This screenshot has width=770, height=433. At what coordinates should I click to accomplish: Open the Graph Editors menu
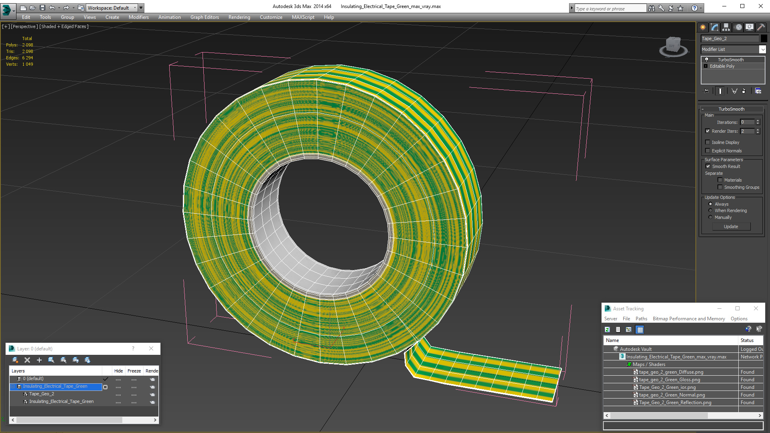pos(205,17)
